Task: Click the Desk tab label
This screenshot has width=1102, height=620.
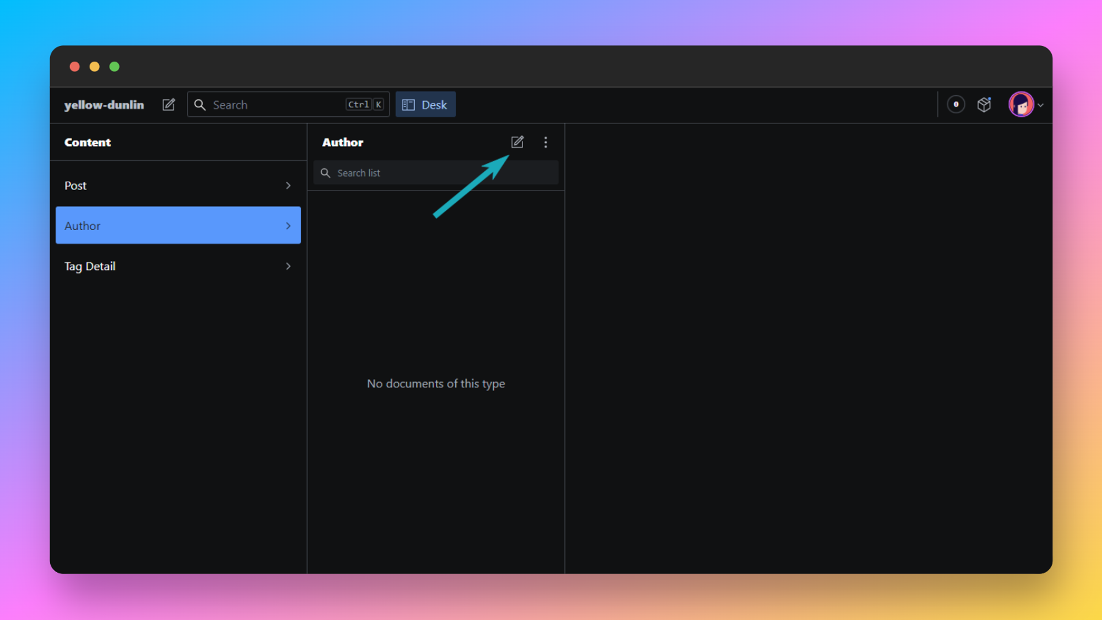Action: 434,104
